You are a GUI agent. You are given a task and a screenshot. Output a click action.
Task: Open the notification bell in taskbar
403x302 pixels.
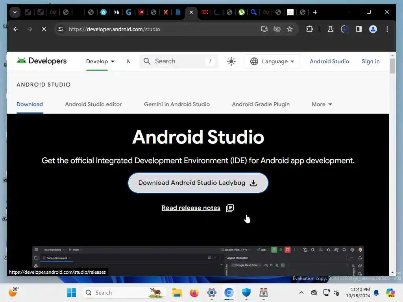point(376,293)
